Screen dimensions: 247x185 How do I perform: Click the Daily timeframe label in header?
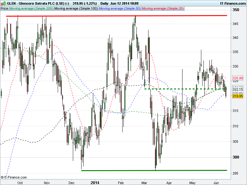[105, 3]
